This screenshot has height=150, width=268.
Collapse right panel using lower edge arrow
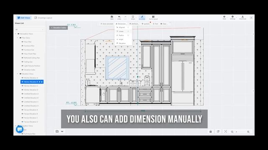253,91
